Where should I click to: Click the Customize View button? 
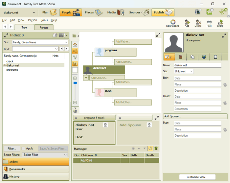pos(197,177)
